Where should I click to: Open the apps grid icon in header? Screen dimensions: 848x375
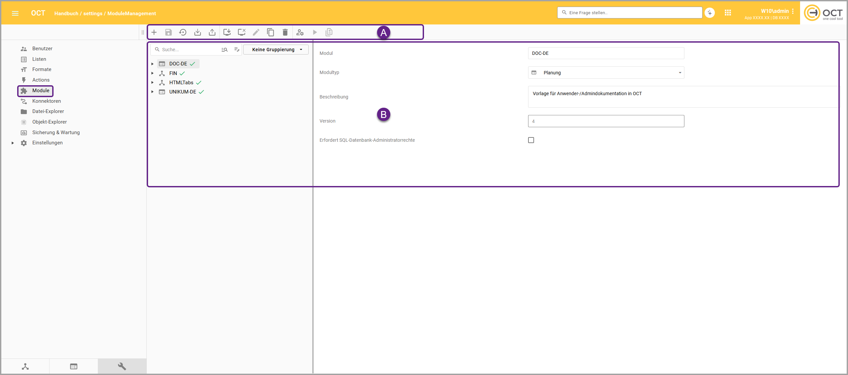click(x=728, y=13)
